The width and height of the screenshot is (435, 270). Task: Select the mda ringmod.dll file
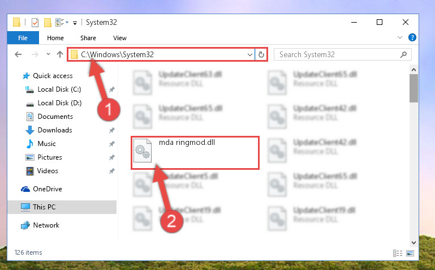click(195, 153)
